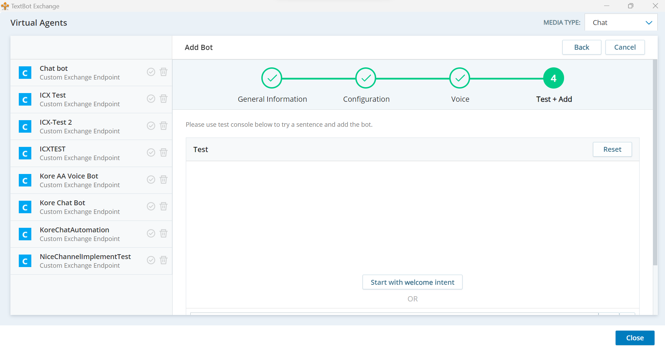This screenshot has width=665, height=349.
Task: Click Start with welcome intent button
Action: click(x=412, y=282)
